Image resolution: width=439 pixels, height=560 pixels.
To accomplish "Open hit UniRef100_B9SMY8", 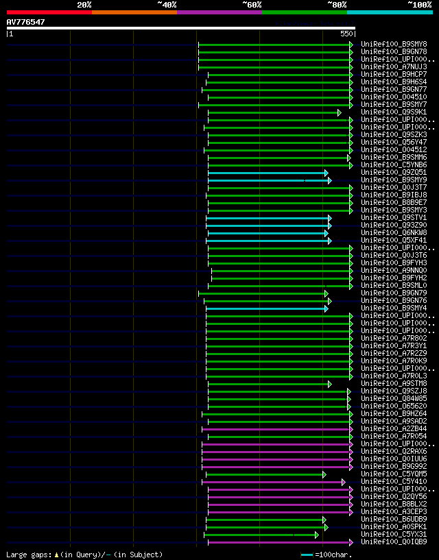I will coord(394,45).
